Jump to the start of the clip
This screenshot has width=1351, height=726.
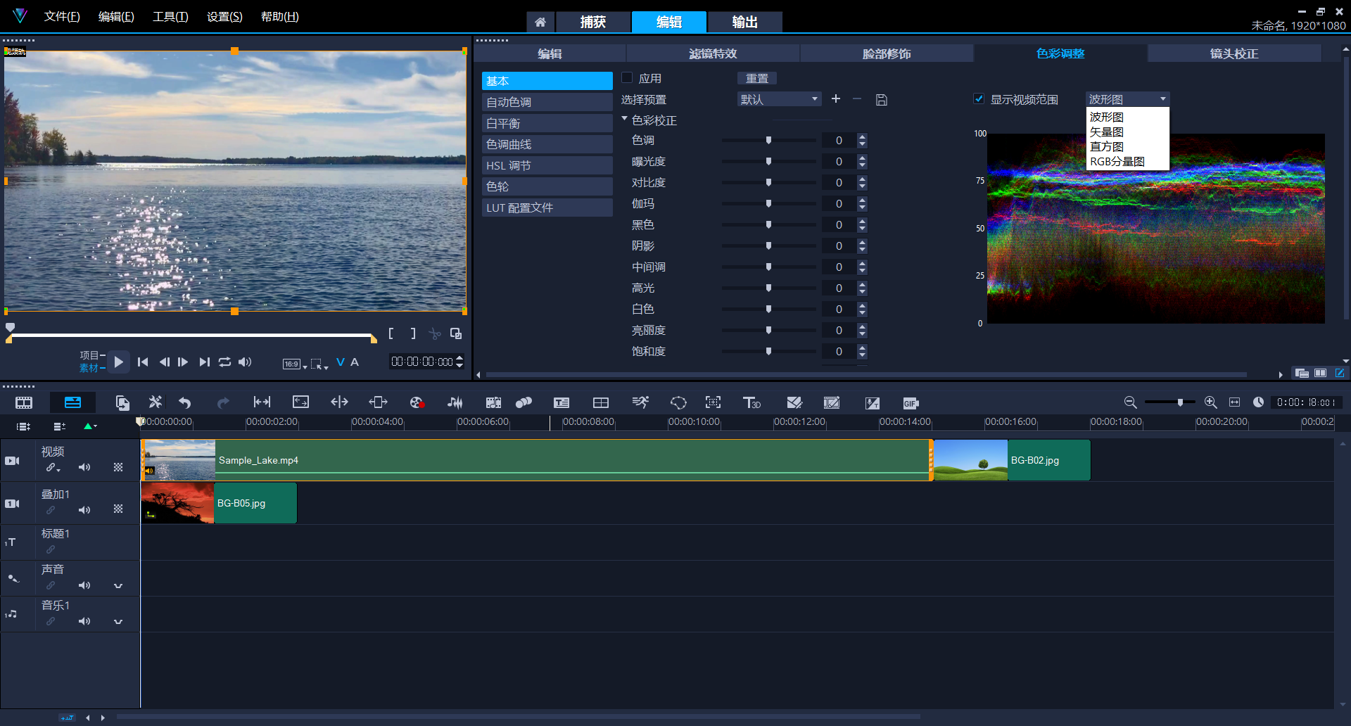143,362
